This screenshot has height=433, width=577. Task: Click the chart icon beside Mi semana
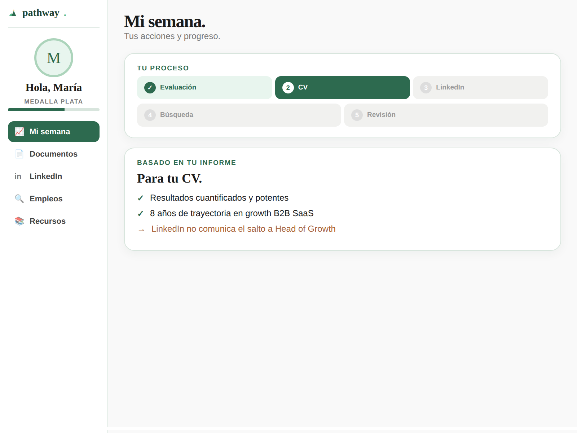coord(19,132)
